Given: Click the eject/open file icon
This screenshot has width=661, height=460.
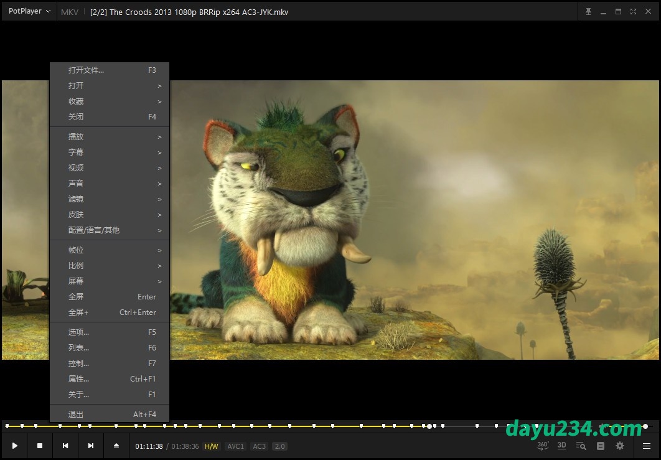Looking at the screenshot, I should [116, 446].
